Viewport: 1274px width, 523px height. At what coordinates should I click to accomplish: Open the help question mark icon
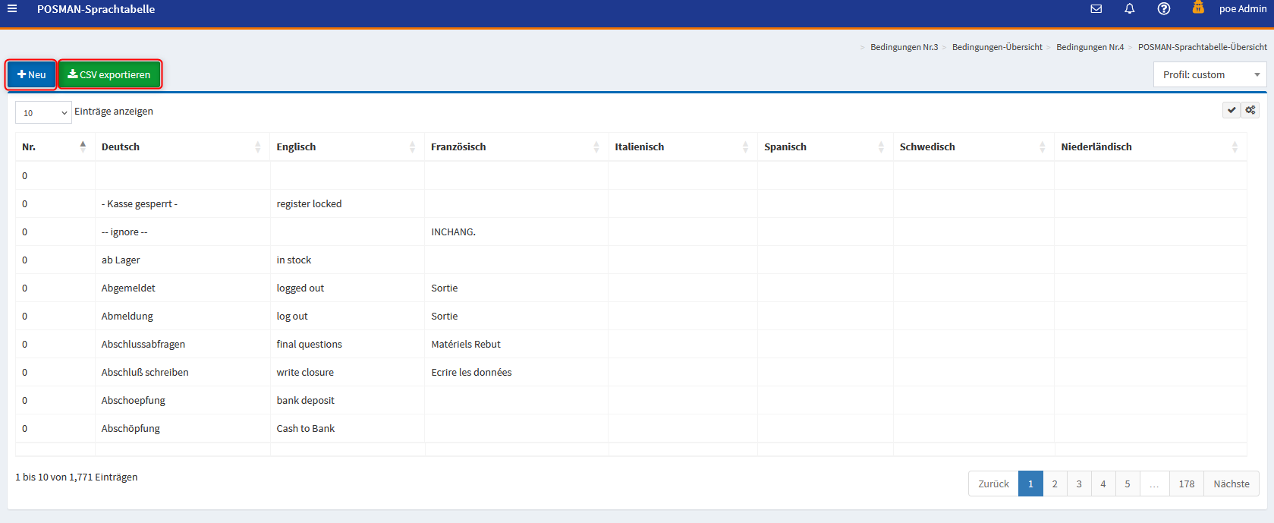click(1163, 9)
